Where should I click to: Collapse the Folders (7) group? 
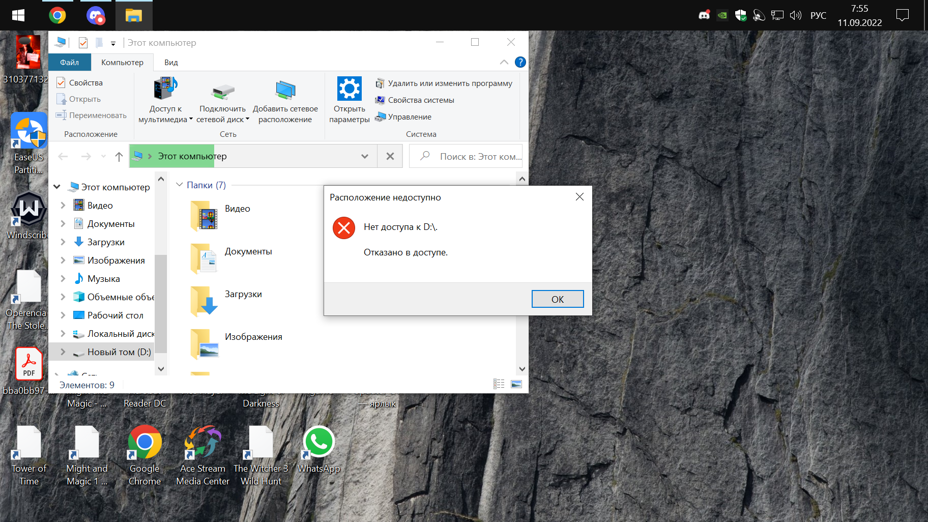pos(180,185)
